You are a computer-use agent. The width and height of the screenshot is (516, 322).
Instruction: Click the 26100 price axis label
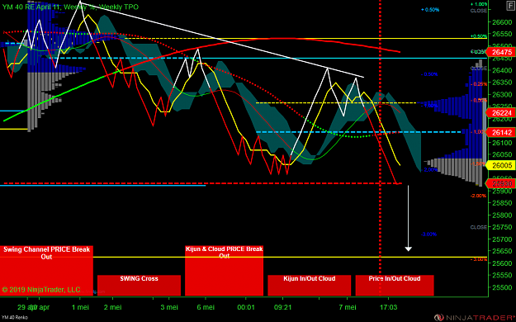502,143
